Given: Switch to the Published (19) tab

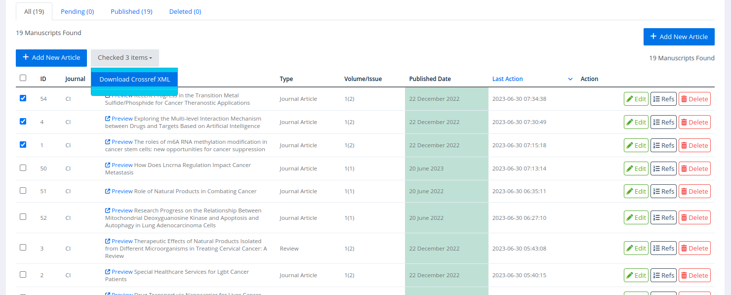Looking at the screenshot, I should [x=131, y=11].
